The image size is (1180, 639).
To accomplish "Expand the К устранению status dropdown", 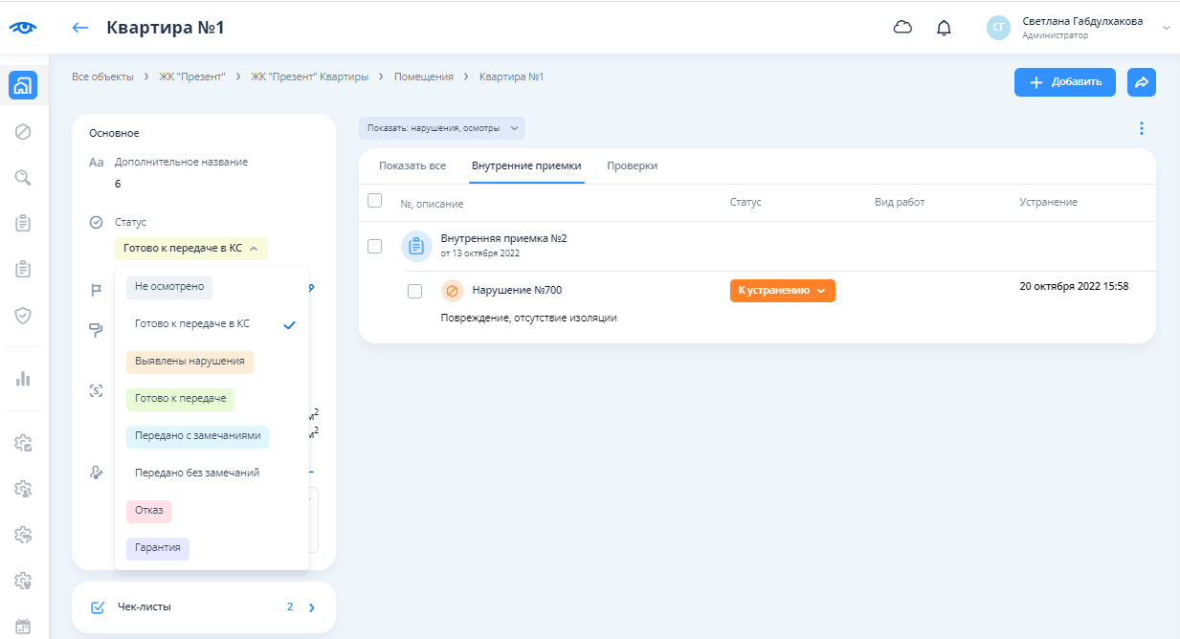I will [x=782, y=291].
